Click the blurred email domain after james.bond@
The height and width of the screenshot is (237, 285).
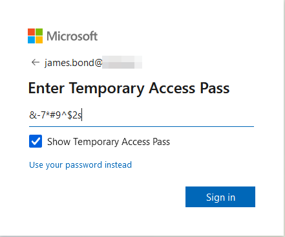point(122,62)
